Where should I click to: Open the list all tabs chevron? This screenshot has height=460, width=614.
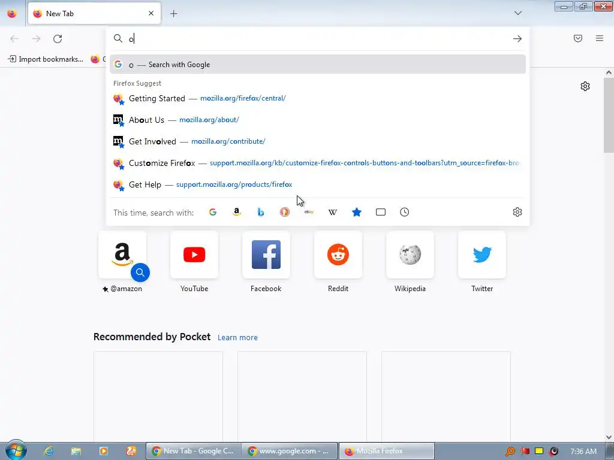(x=517, y=13)
